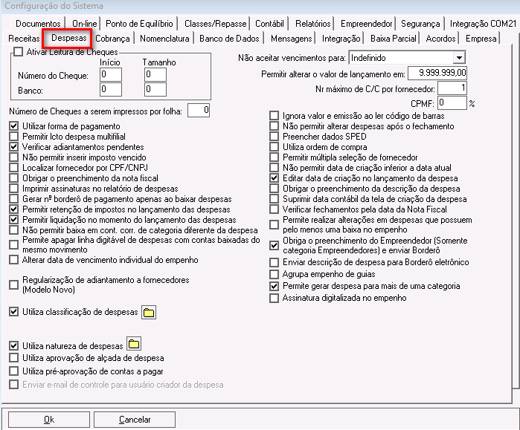Open folder icon beside Utiliza classificação de despesas
Screen dimensions: 520x430
(x=149, y=313)
